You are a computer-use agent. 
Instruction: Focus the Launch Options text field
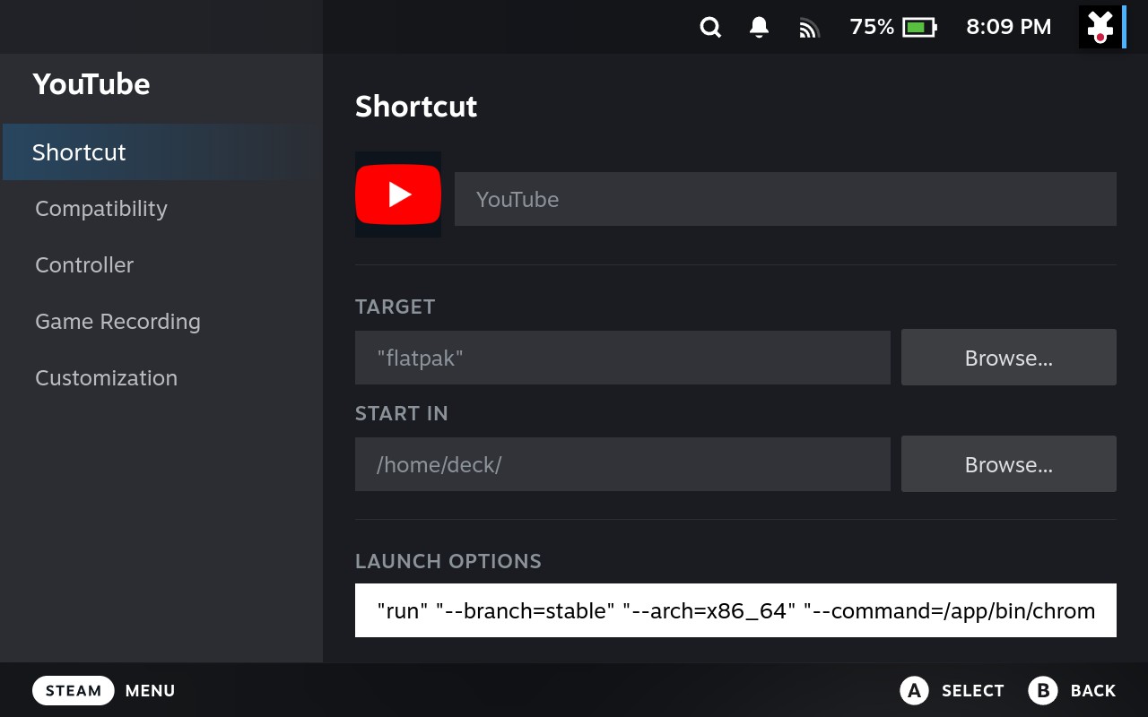[735, 610]
